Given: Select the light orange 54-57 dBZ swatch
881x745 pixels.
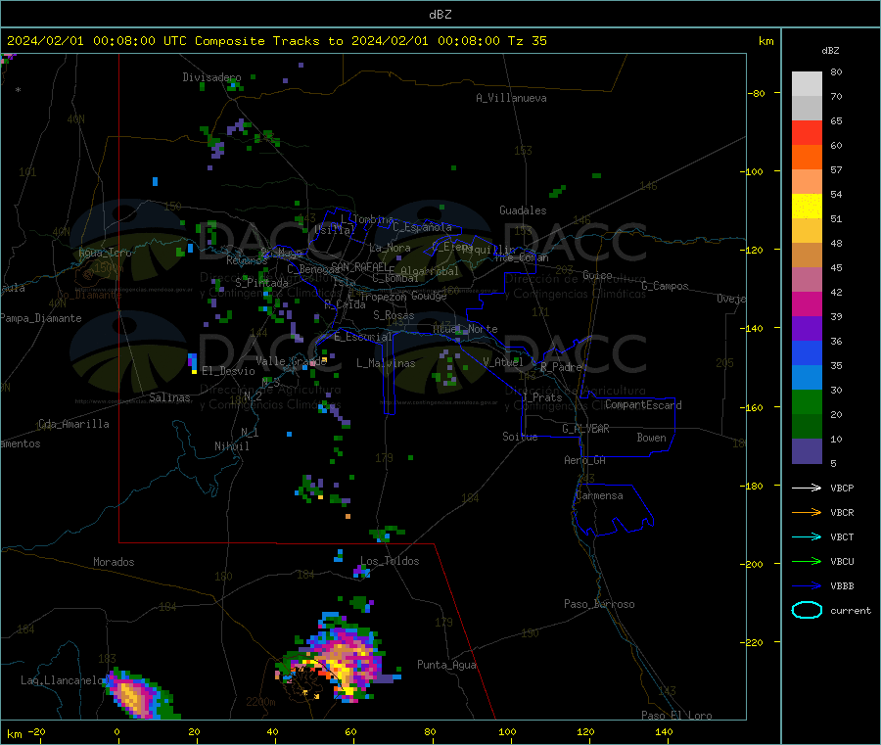Looking at the screenshot, I should point(807,181).
